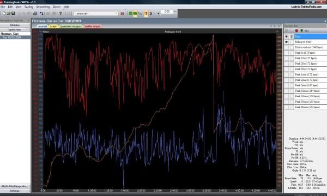327x196 pixels.
Task: Expand the Multi-File/Range Analysis section
Action: click(15, 186)
